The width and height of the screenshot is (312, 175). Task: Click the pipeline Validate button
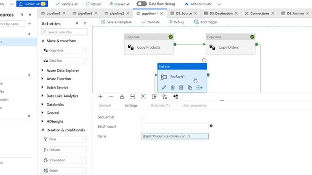pyautogui.click(x=151, y=22)
